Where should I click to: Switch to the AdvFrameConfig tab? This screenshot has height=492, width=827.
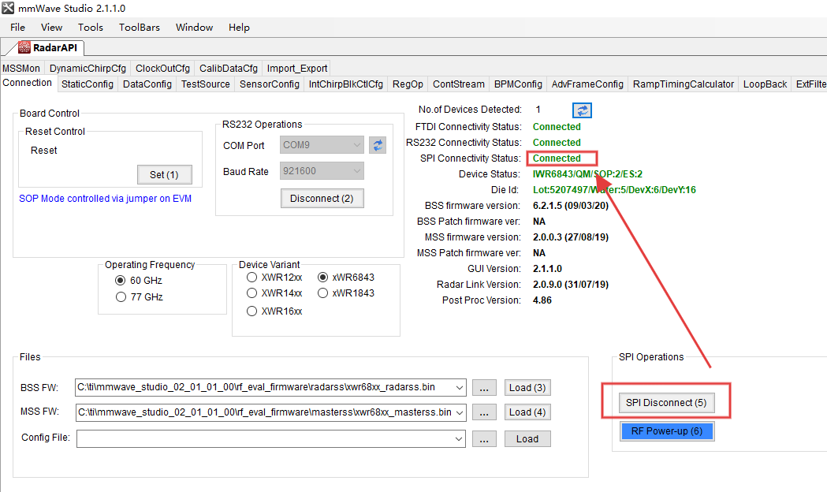click(x=587, y=84)
